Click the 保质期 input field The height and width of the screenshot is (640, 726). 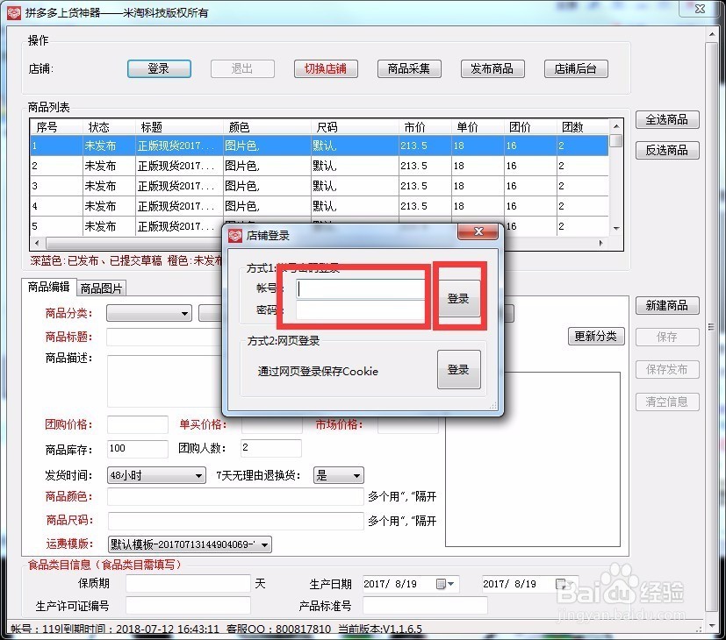pyautogui.click(x=188, y=584)
